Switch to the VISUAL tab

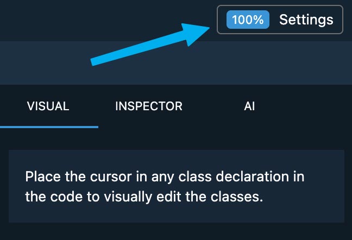(48, 106)
